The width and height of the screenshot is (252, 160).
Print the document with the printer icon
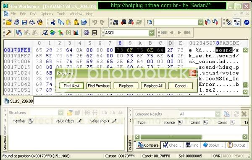(32, 22)
